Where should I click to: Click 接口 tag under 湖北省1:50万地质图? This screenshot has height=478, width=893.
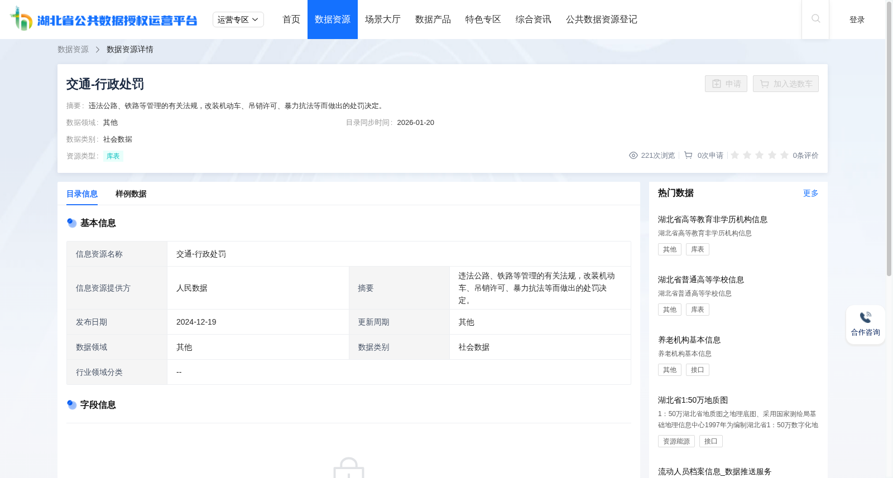(x=711, y=441)
